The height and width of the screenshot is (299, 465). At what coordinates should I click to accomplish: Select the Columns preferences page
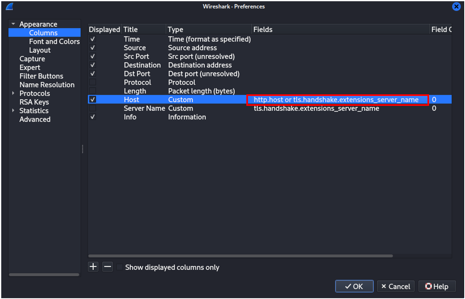(43, 33)
